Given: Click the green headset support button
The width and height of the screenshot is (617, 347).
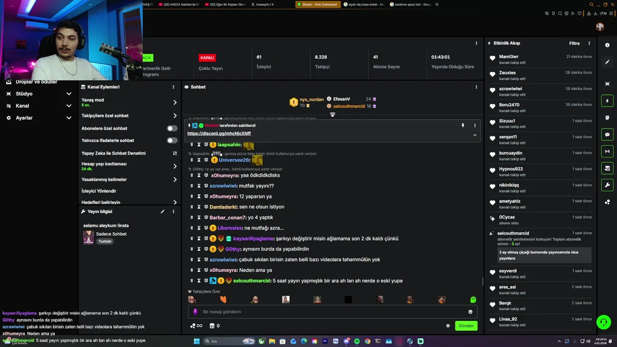Looking at the screenshot, I should pos(603,321).
